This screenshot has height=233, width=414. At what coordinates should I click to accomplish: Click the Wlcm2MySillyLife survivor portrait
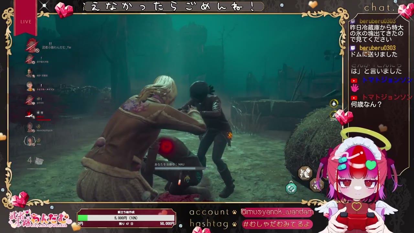tap(30, 127)
